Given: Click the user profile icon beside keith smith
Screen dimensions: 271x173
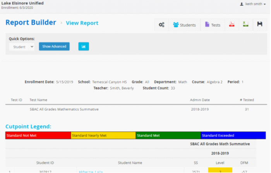Looking at the screenshot, I should (x=242, y=4).
